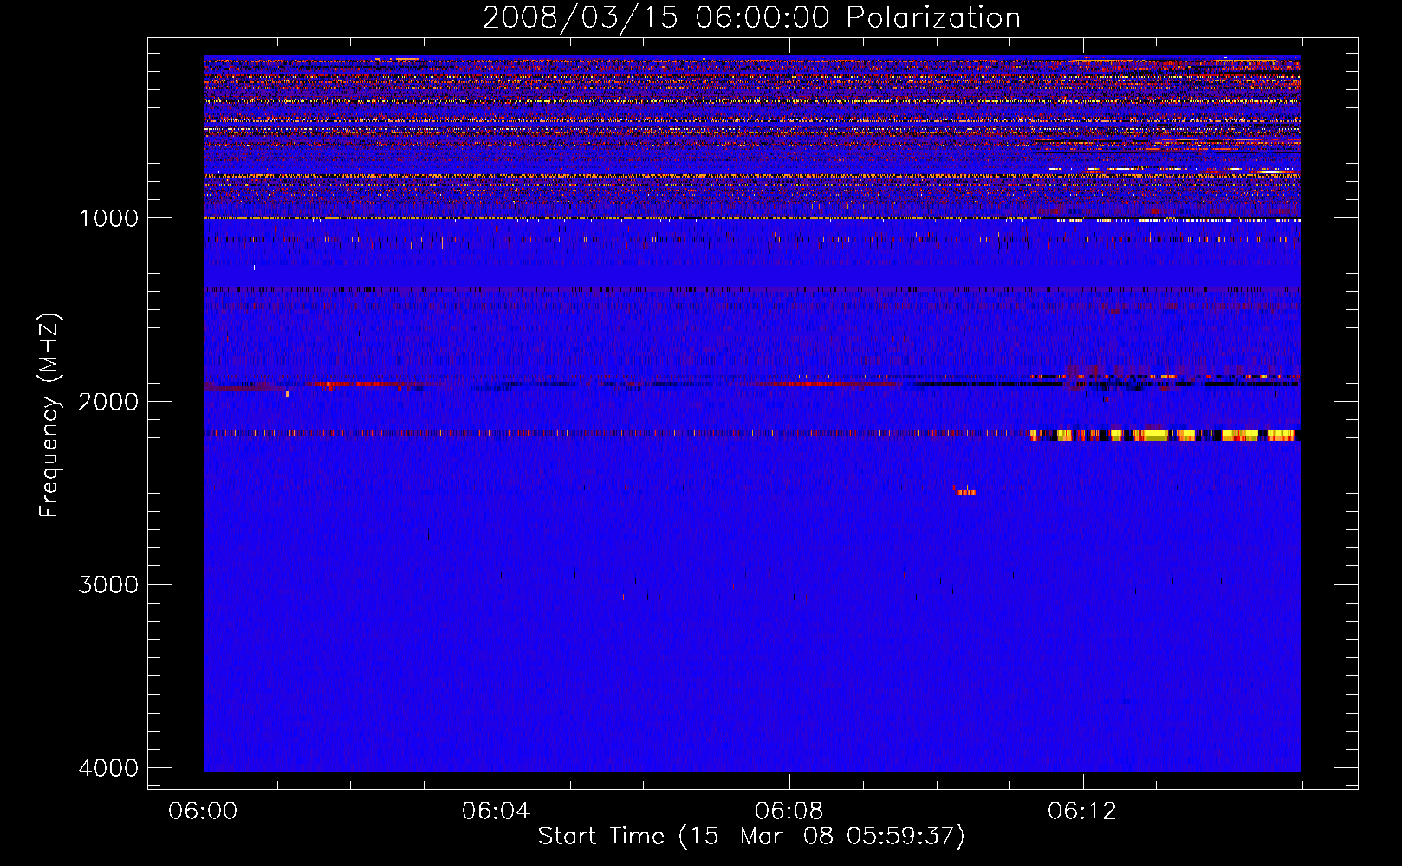The height and width of the screenshot is (866, 1402).
Task: Click the 06:12 time tick label
Action: tap(1082, 811)
